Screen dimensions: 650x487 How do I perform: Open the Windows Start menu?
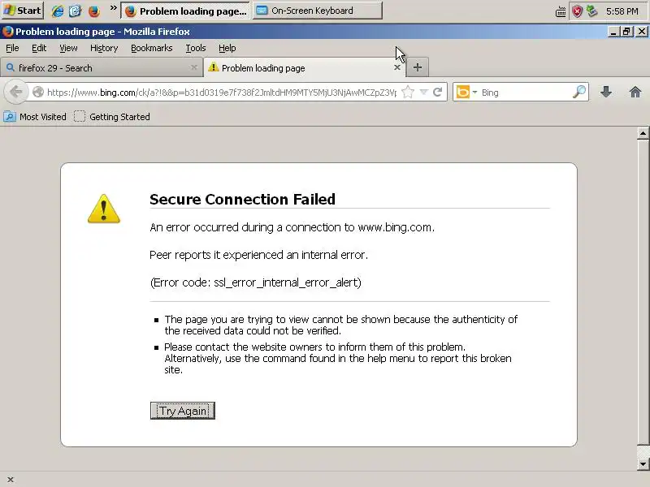23,11
